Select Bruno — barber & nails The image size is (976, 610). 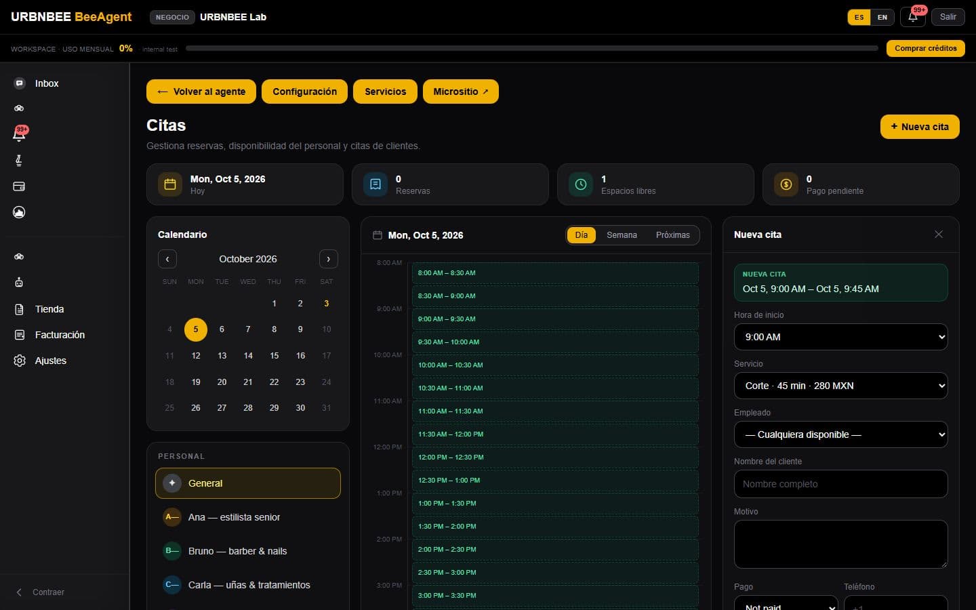(x=248, y=551)
